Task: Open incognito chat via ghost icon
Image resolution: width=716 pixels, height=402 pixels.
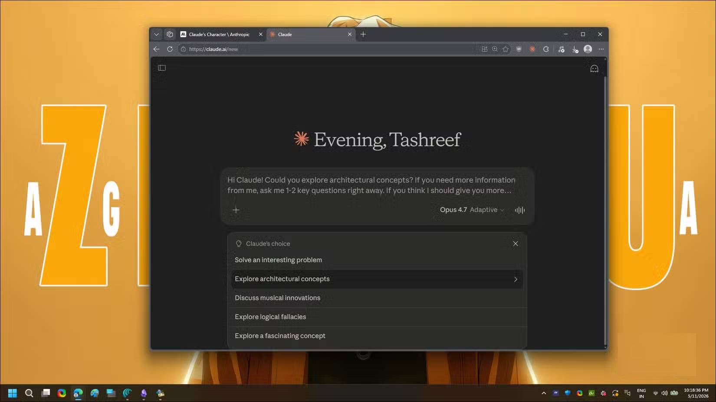Action: tap(594, 69)
